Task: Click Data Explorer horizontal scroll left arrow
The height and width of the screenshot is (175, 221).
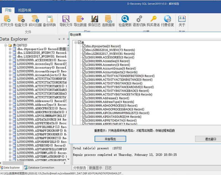Action: [1, 163]
